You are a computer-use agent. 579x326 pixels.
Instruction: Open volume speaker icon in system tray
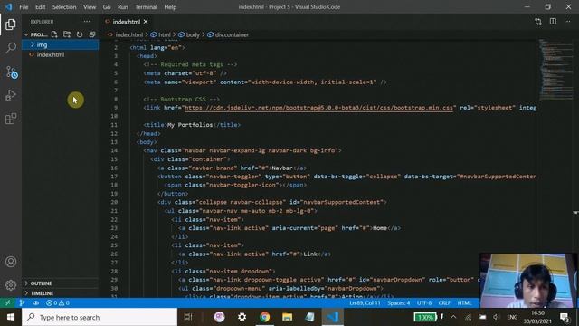497,317
